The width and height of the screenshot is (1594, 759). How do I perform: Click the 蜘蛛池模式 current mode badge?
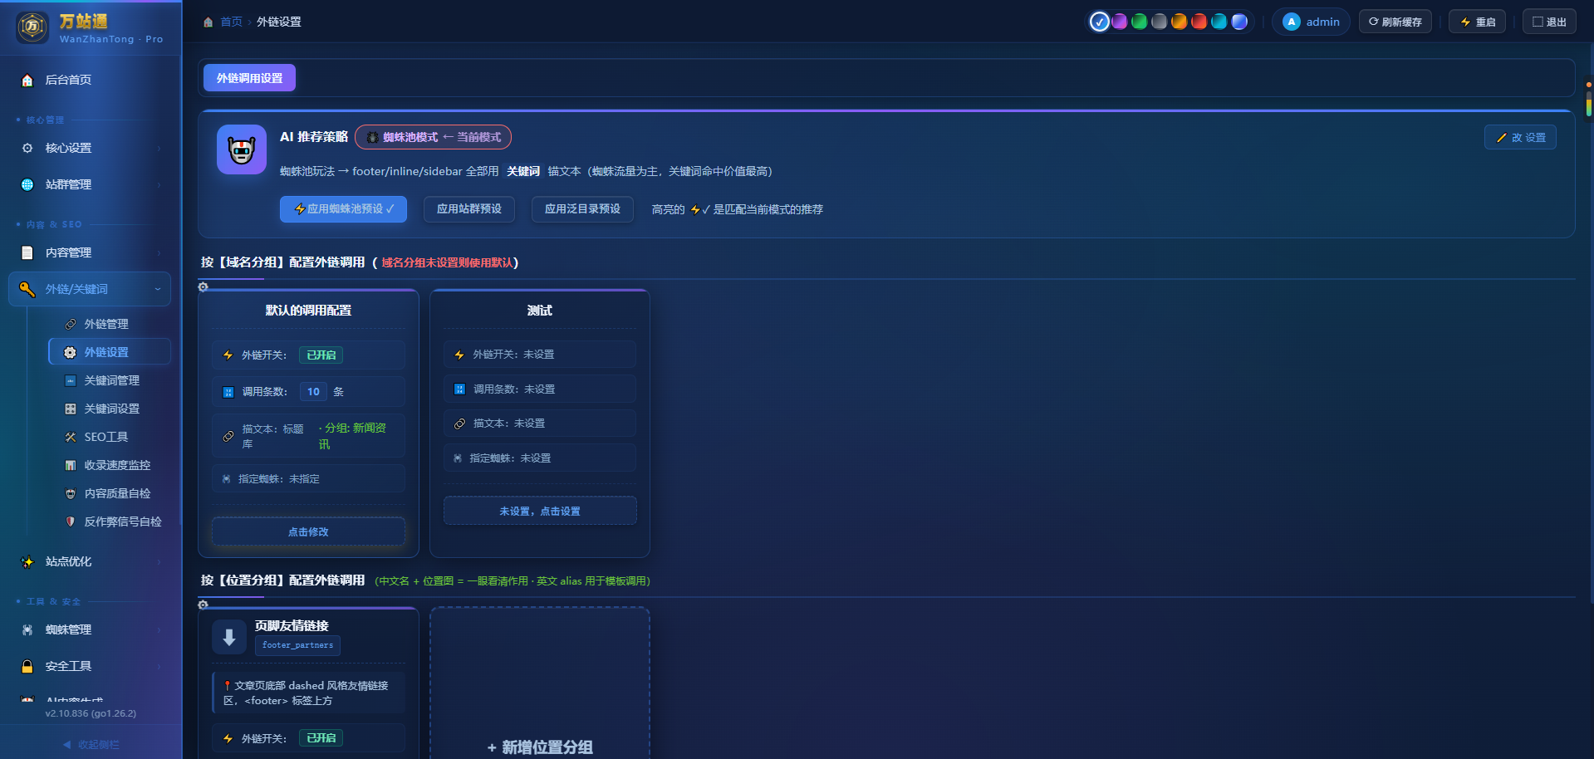point(433,137)
